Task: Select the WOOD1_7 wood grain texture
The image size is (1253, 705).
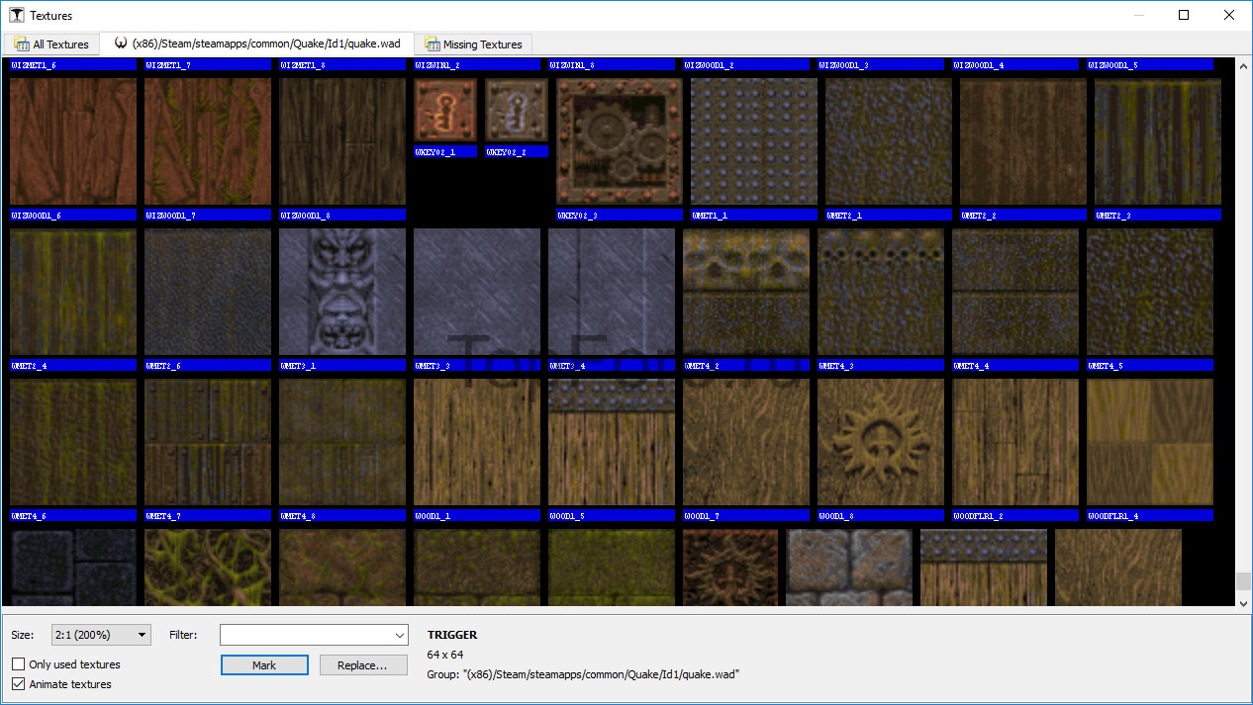Action: click(746, 442)
